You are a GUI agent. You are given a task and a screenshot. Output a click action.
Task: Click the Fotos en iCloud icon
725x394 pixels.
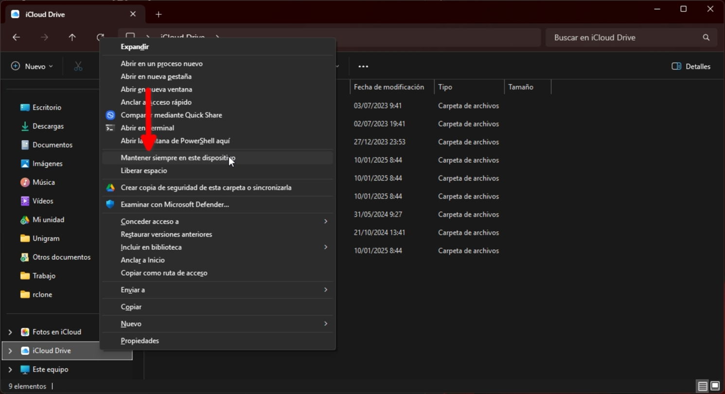25,332
